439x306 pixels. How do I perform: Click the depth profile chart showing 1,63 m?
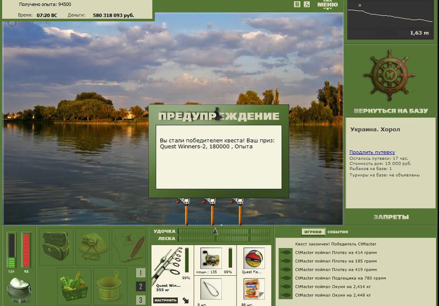[391, 20]
